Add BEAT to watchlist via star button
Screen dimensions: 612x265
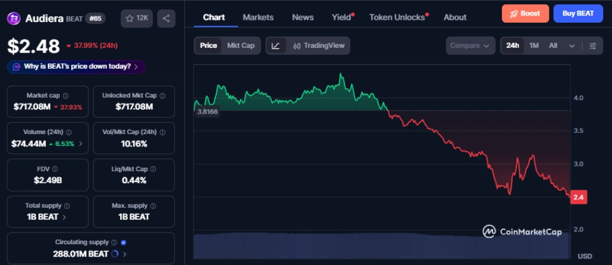(137, 19)
